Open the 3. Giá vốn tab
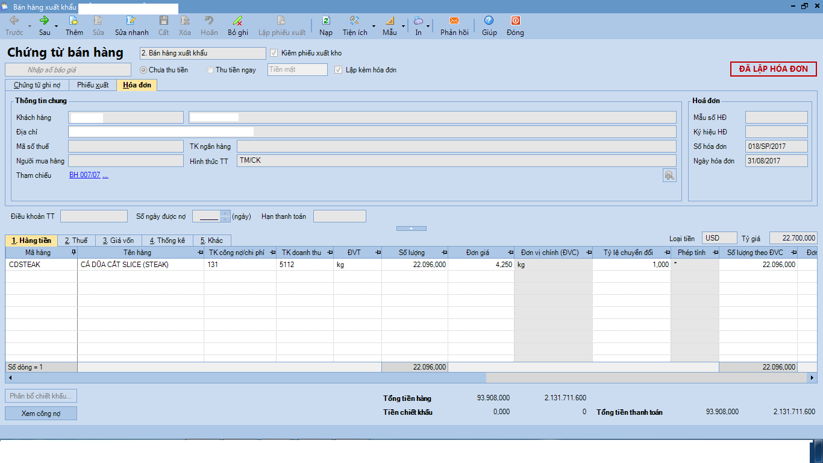 click(119, 241)
